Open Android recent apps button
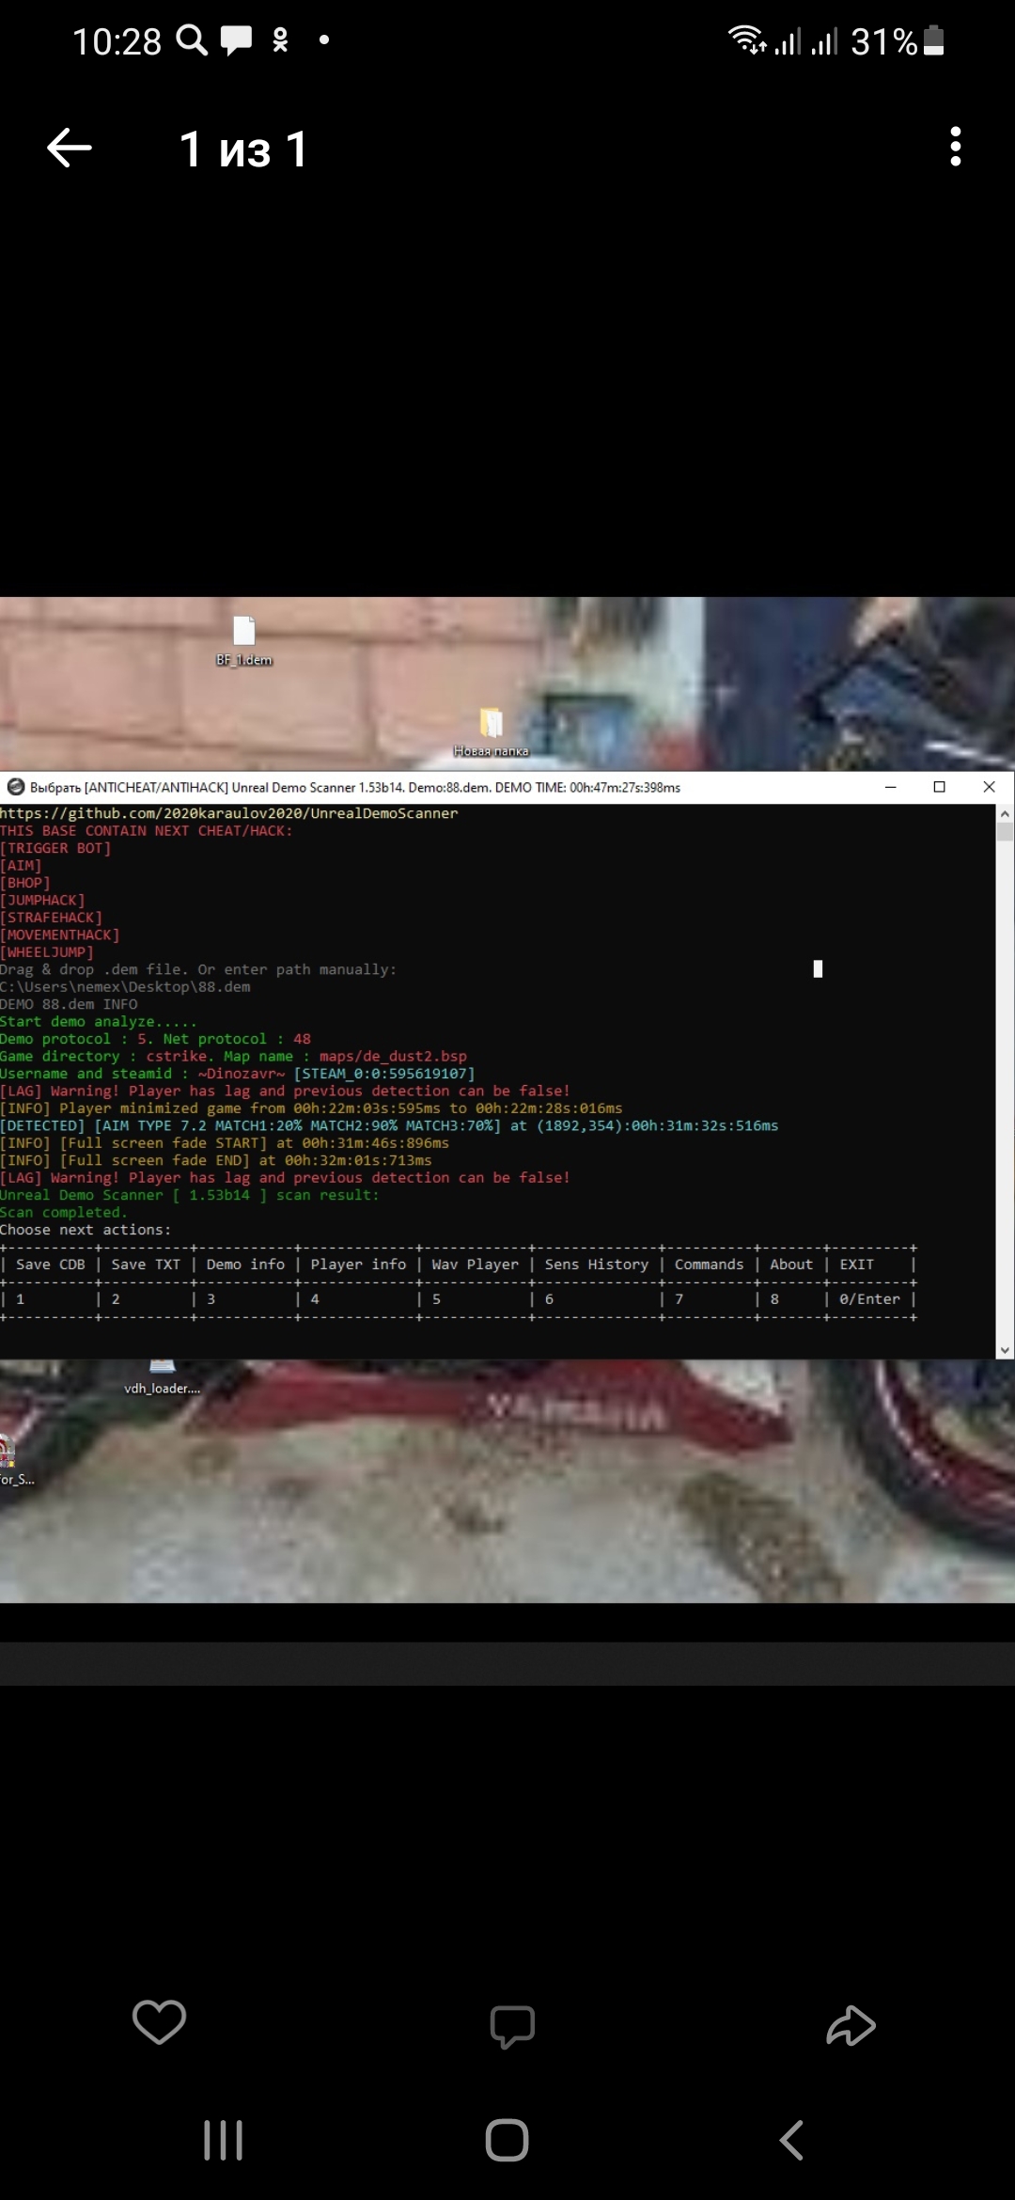This screenshot has height=2200, width=1015. click(x=224, y=2141)
